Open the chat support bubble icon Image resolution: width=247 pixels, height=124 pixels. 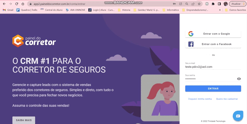[238, 116]
